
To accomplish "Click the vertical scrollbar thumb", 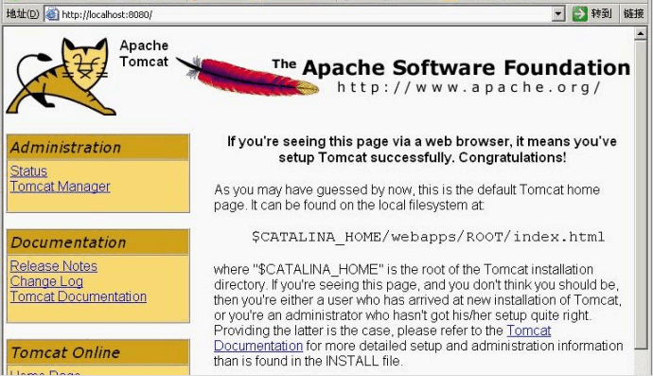I will click(x=641, y=195).
